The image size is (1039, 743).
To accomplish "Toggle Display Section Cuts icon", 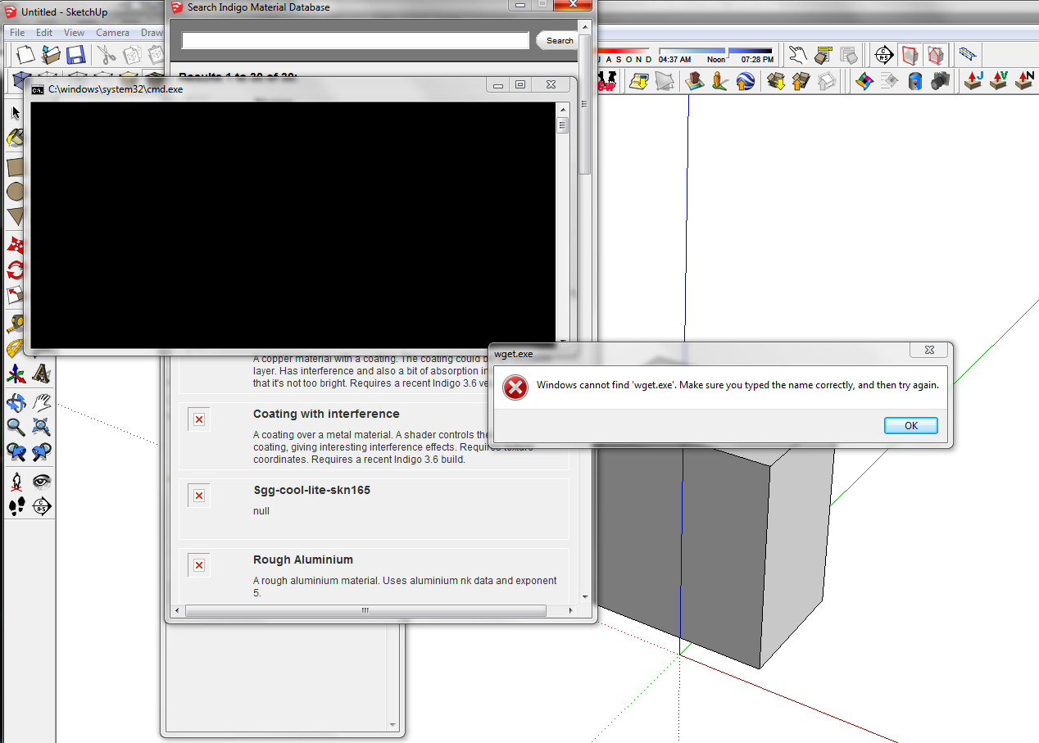I will click(x=935, y=55).
